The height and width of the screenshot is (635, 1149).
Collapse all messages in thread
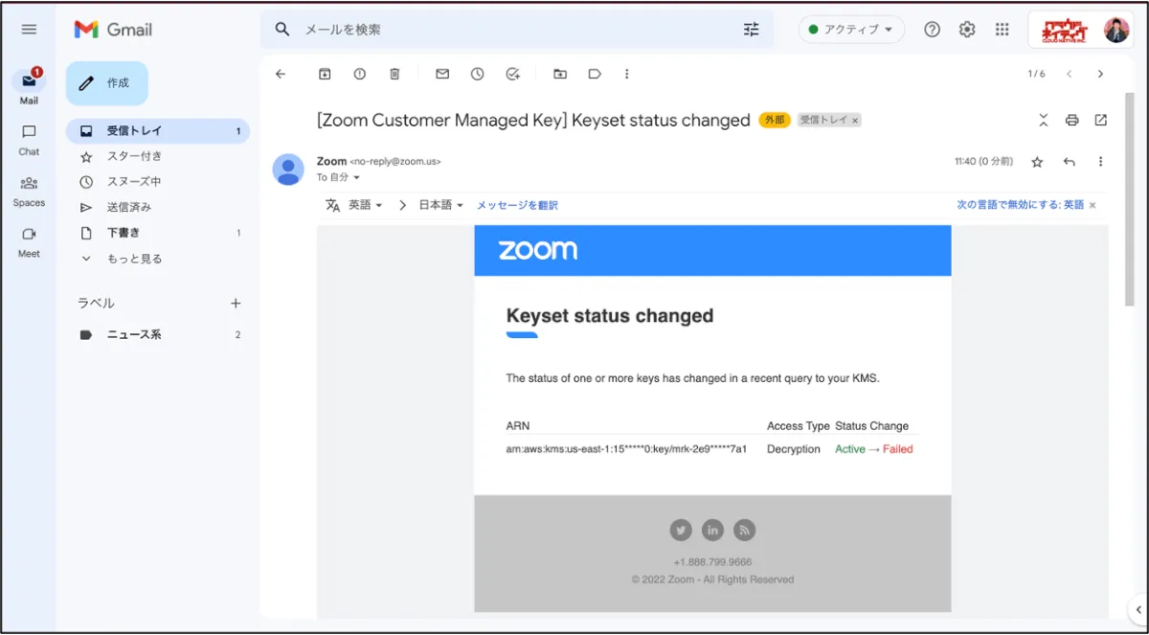click(x=1044, y=120)
